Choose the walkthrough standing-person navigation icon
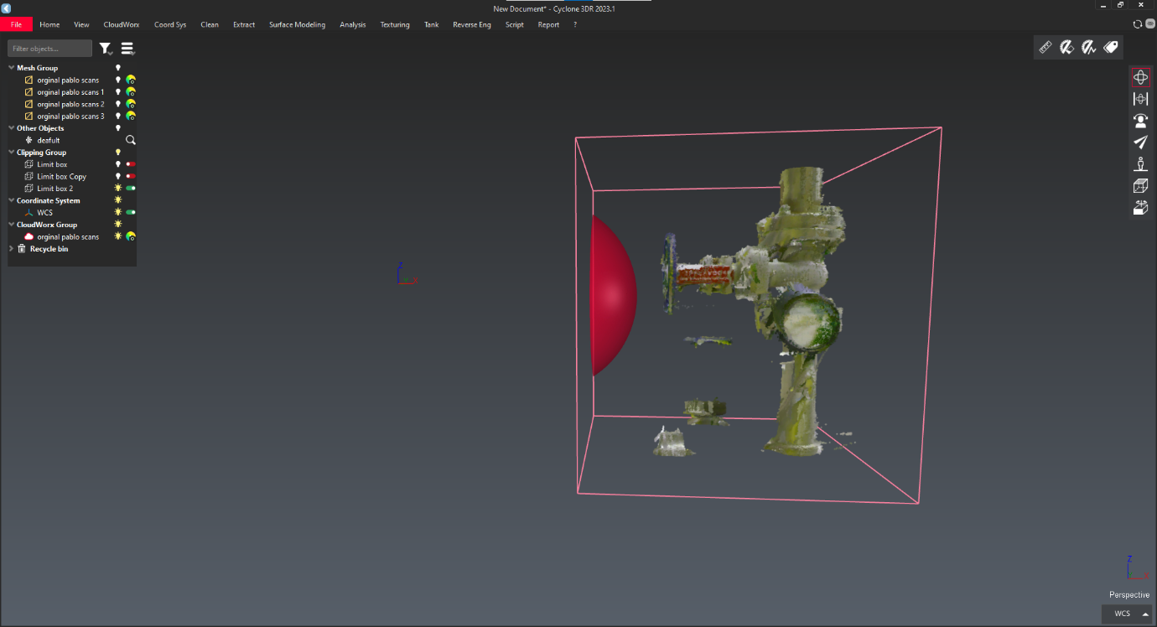This screenshot has height=627, width=1157. click(x=1140, y=164)
